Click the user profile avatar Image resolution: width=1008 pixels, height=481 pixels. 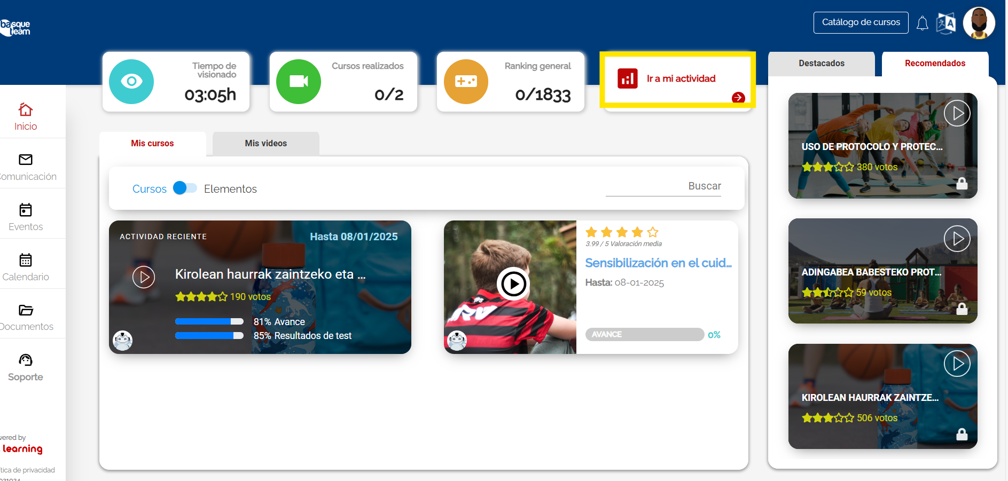[979, 23]
